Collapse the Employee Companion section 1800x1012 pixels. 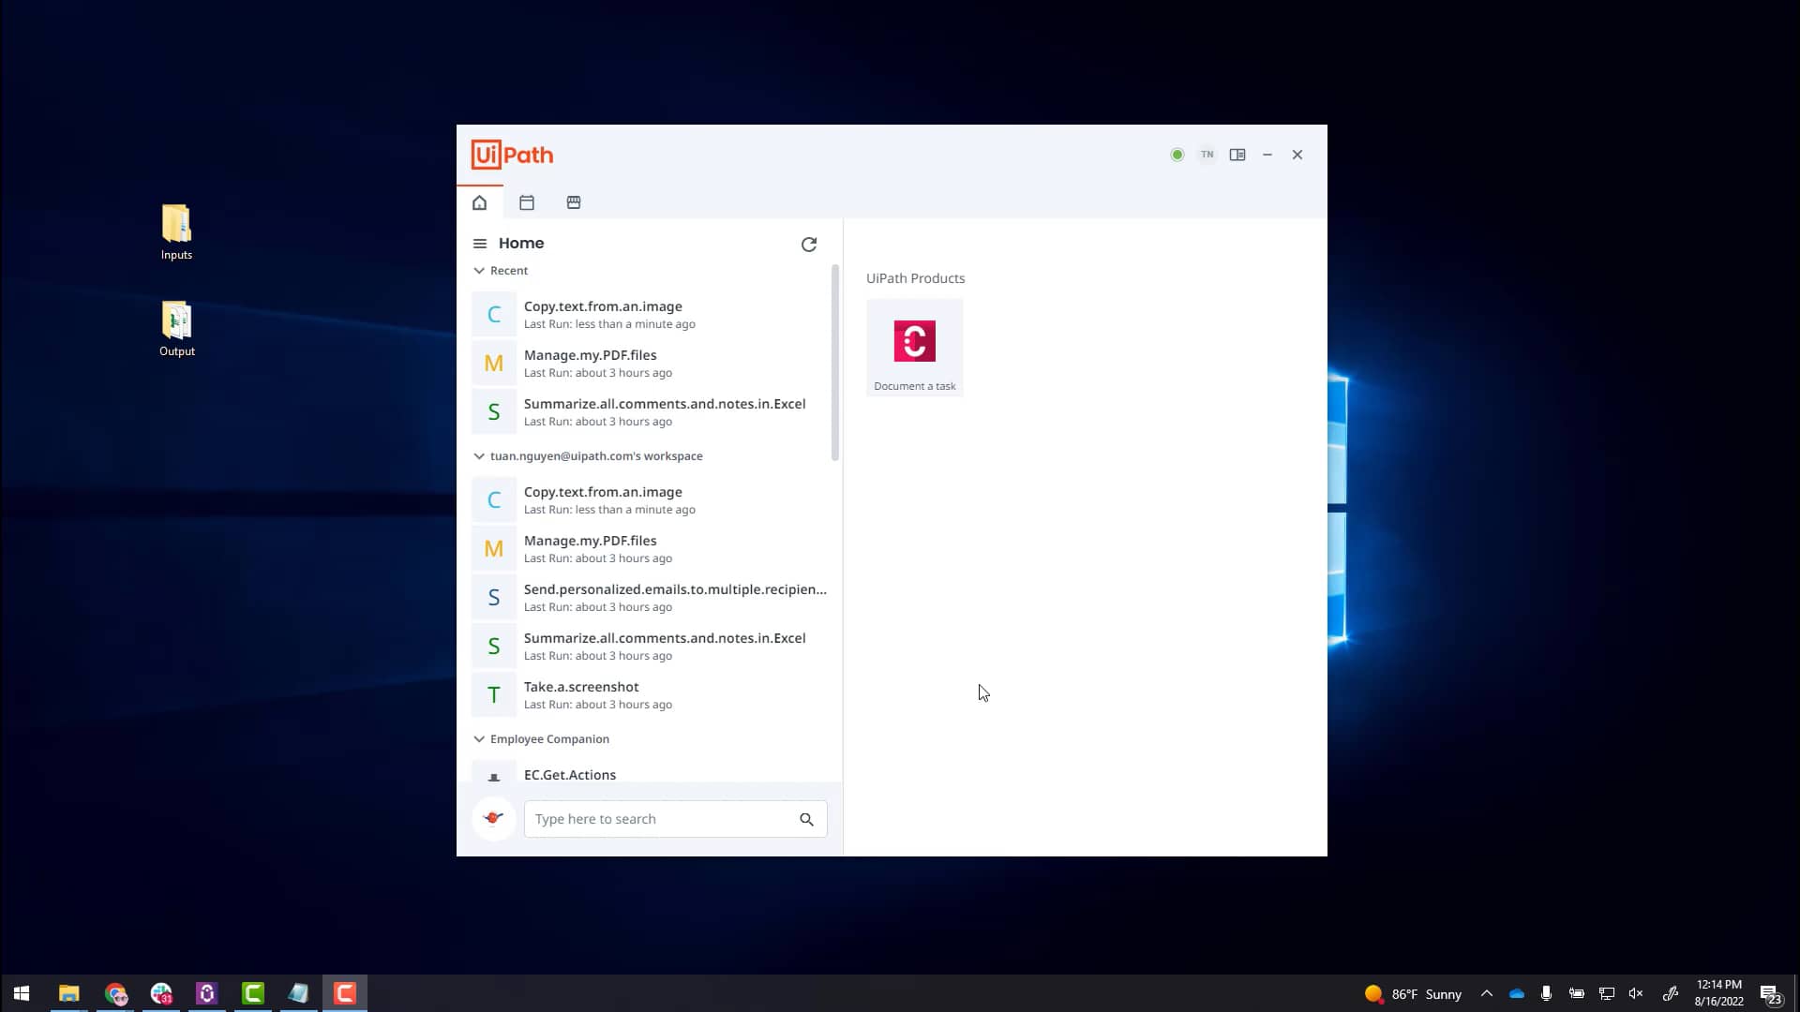point(479,739)
